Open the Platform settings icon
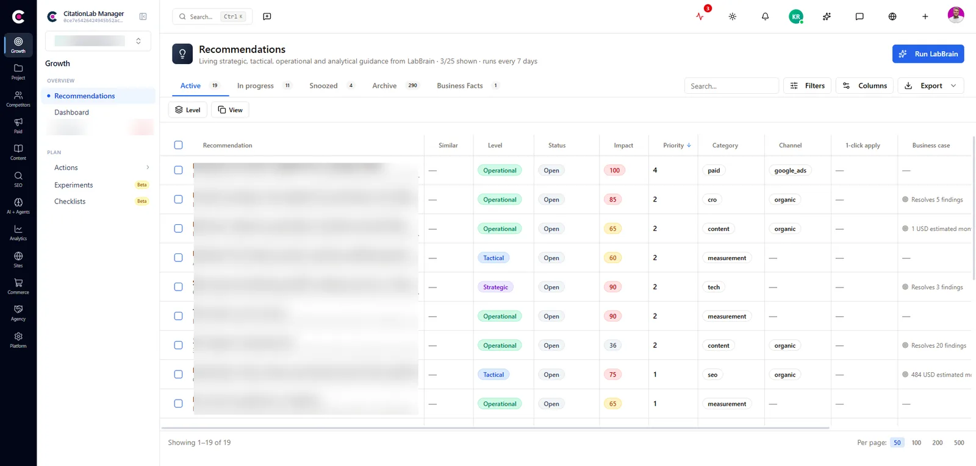This screenshot has height=466, width=976. tap(18, 339)
